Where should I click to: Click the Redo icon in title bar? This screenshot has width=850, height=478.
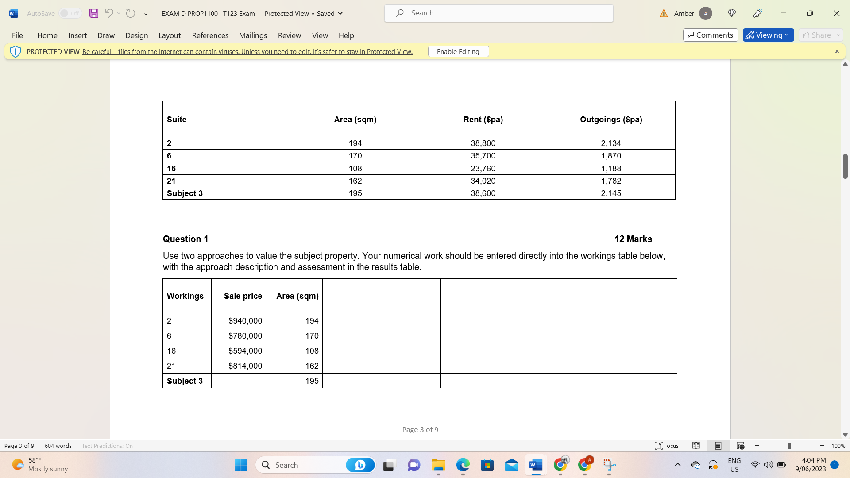[x=130, y=13]
